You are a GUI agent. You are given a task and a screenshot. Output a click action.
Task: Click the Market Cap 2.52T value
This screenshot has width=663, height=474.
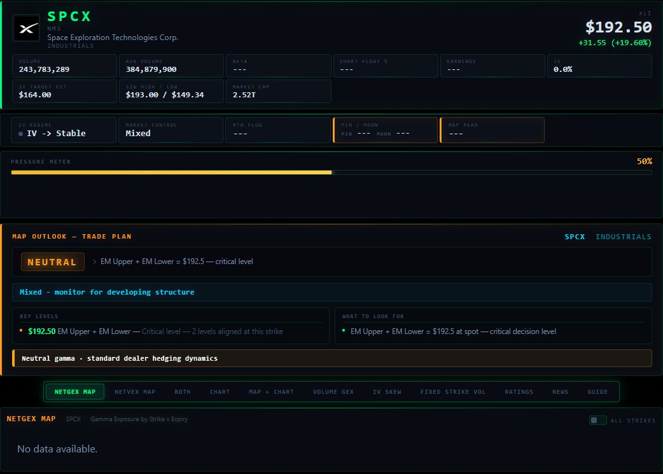[x=244, y=95]
